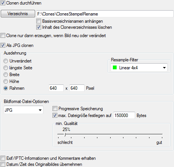The height and width of the screenshot is (167, 174).
Task: Click the min. Qualität slider handle
Action: 65,134
